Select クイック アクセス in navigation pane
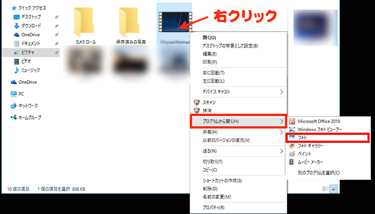 pyautogui.click(x=32, y=9)
